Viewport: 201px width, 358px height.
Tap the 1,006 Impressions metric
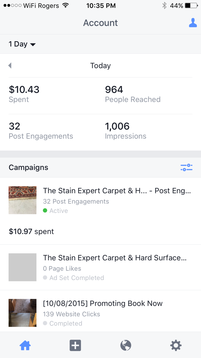[x=126, y=131]
